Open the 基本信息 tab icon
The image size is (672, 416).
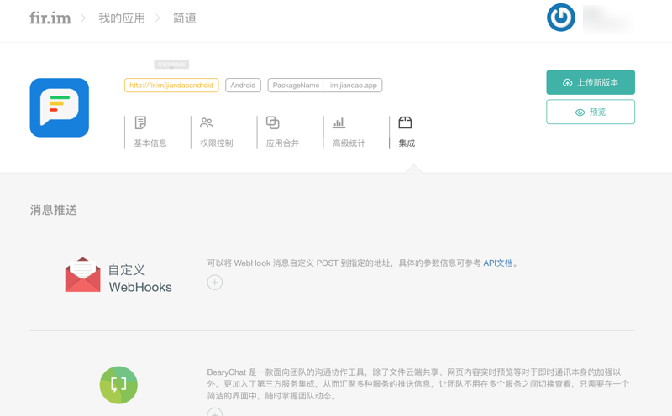140,122
